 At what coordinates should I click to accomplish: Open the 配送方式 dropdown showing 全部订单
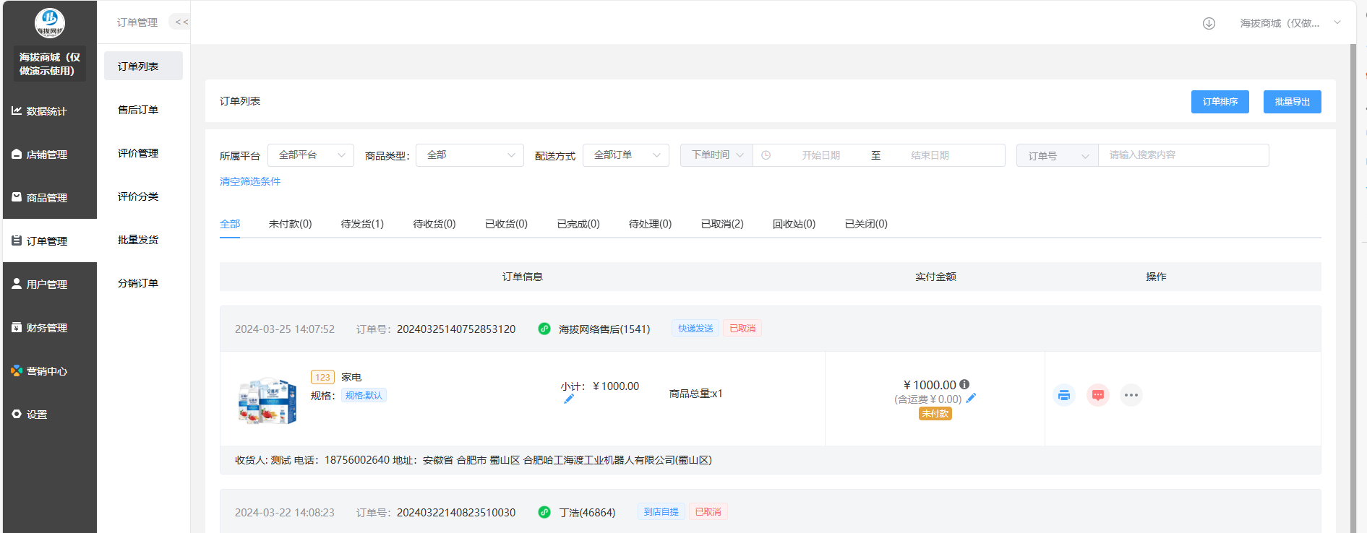[x=626, y=155]
